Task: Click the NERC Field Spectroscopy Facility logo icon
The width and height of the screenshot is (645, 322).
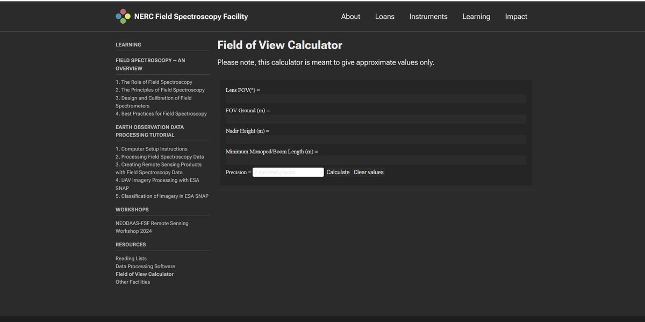Action: pos(123,16)
